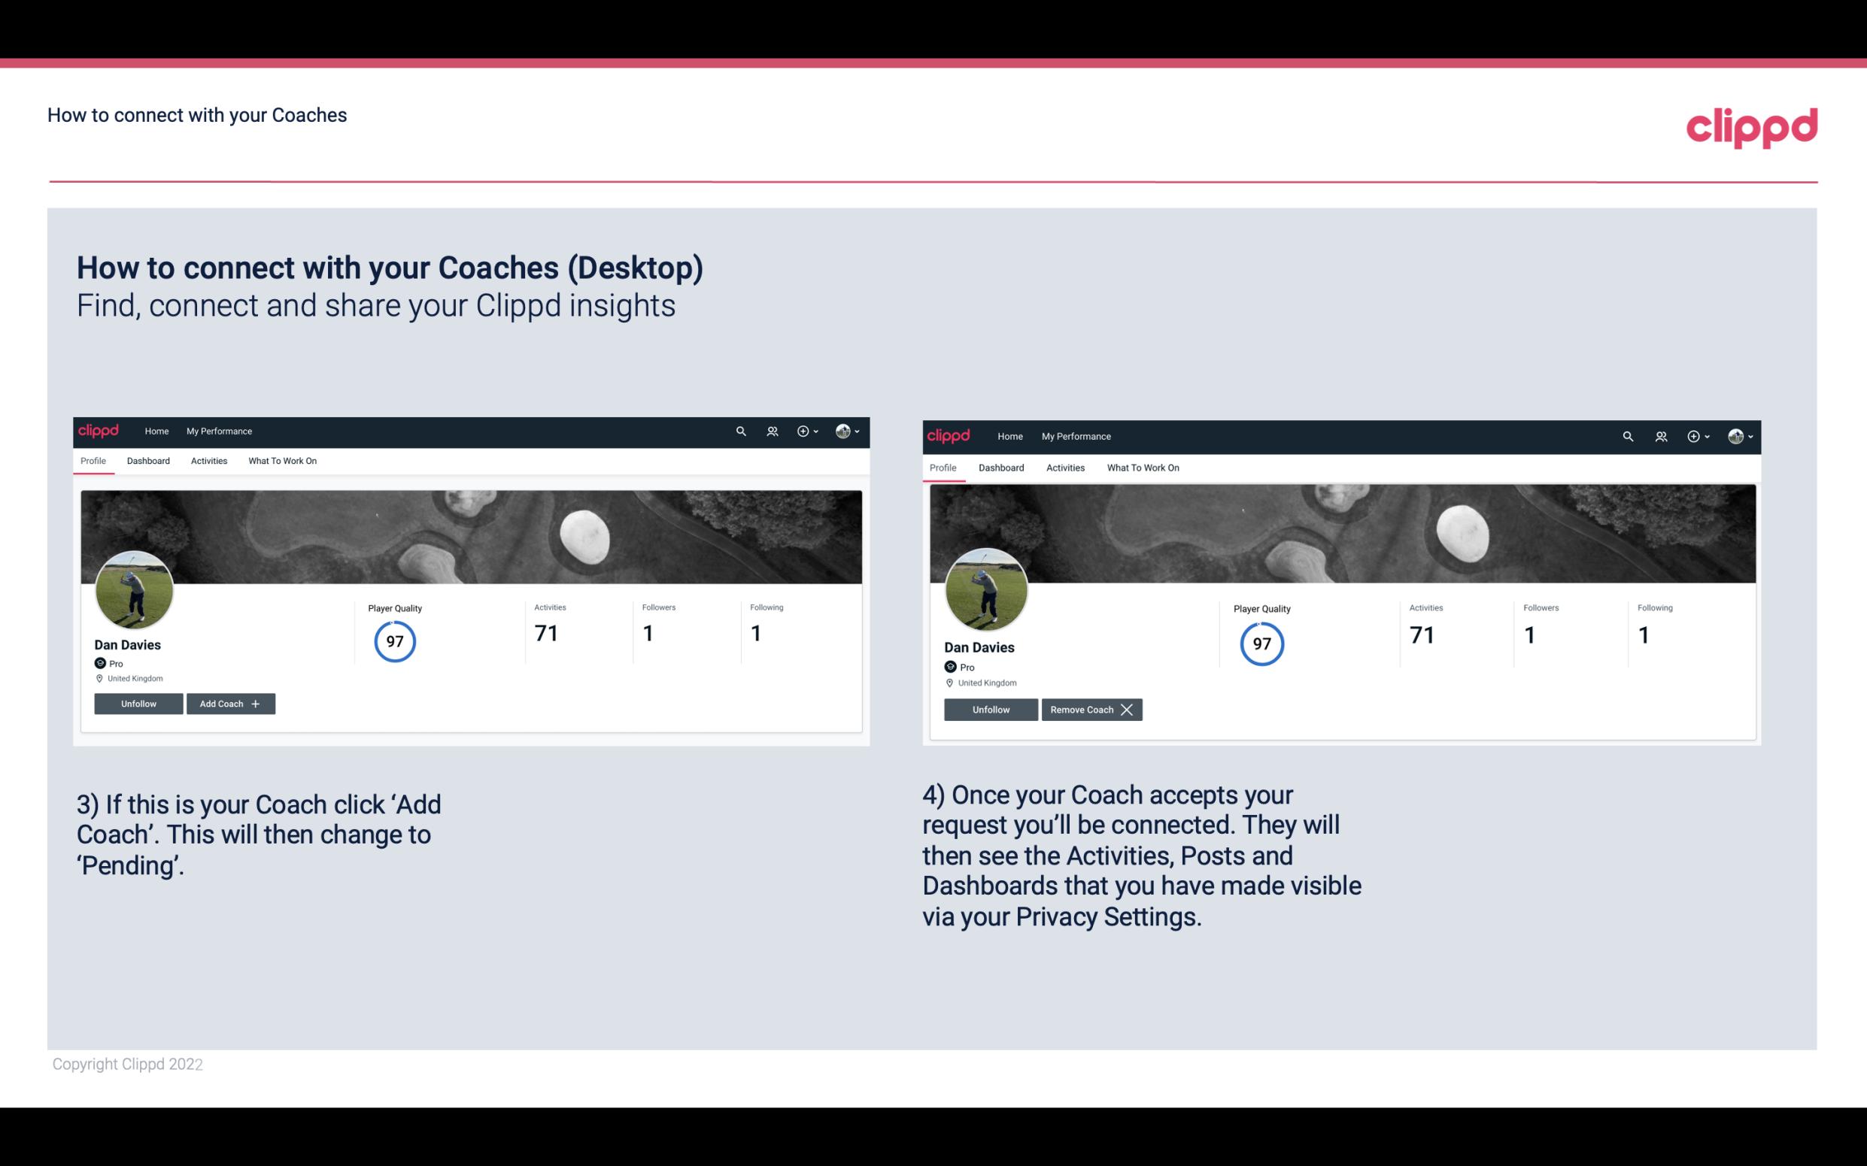Click the 'Unfollow' button on right screenshot

pos(991,708)
